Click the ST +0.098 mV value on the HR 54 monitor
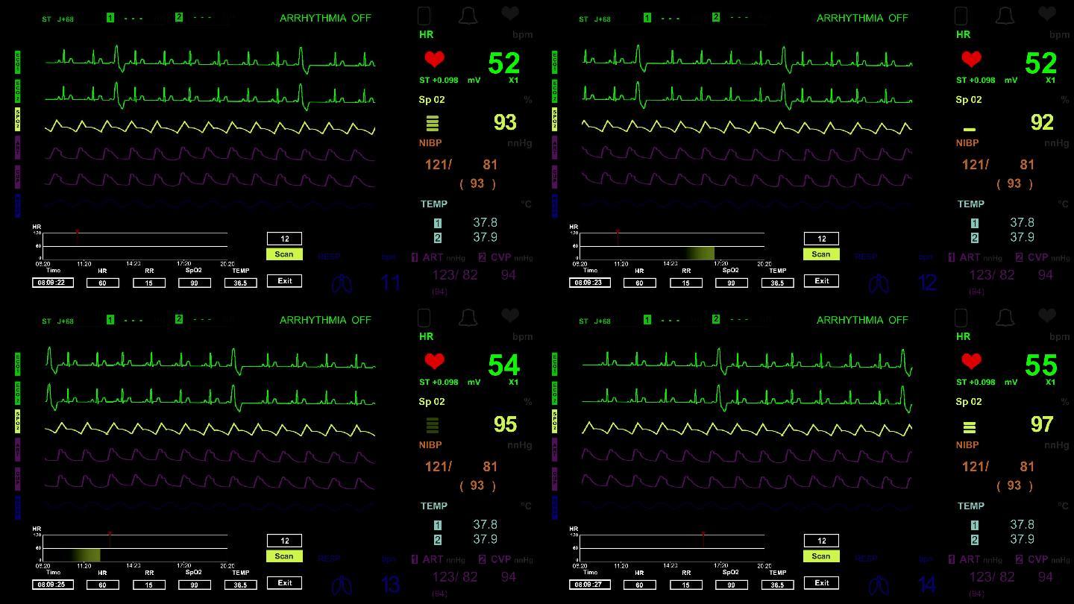Screen dimensions: 1074x604 click(x=450, y=382)
